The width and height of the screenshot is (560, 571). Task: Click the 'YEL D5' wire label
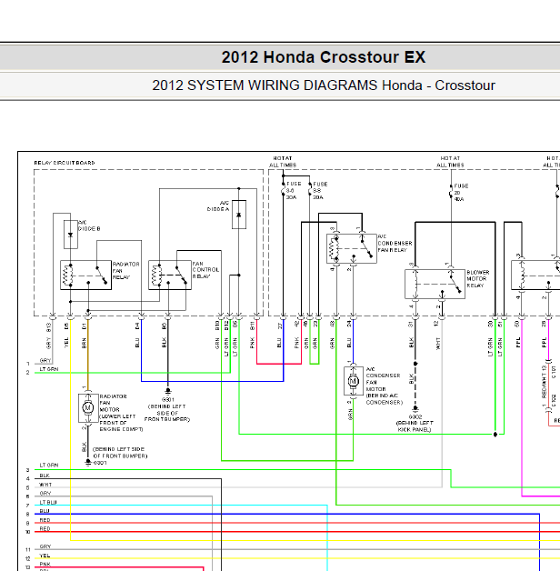click(66, 335)
